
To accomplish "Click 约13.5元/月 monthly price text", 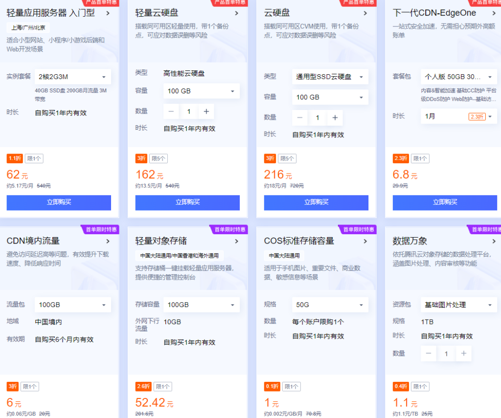I will (149, 186).
